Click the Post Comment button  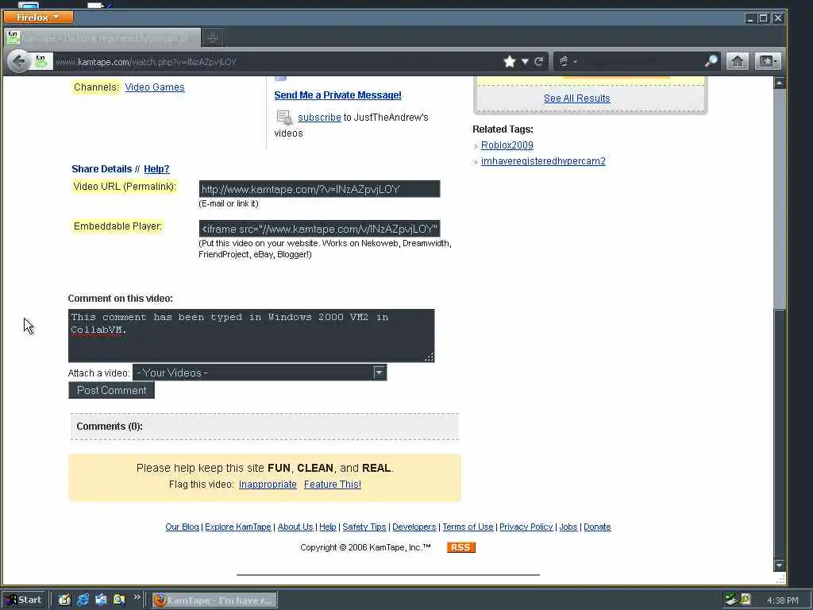tap(111, 390)
